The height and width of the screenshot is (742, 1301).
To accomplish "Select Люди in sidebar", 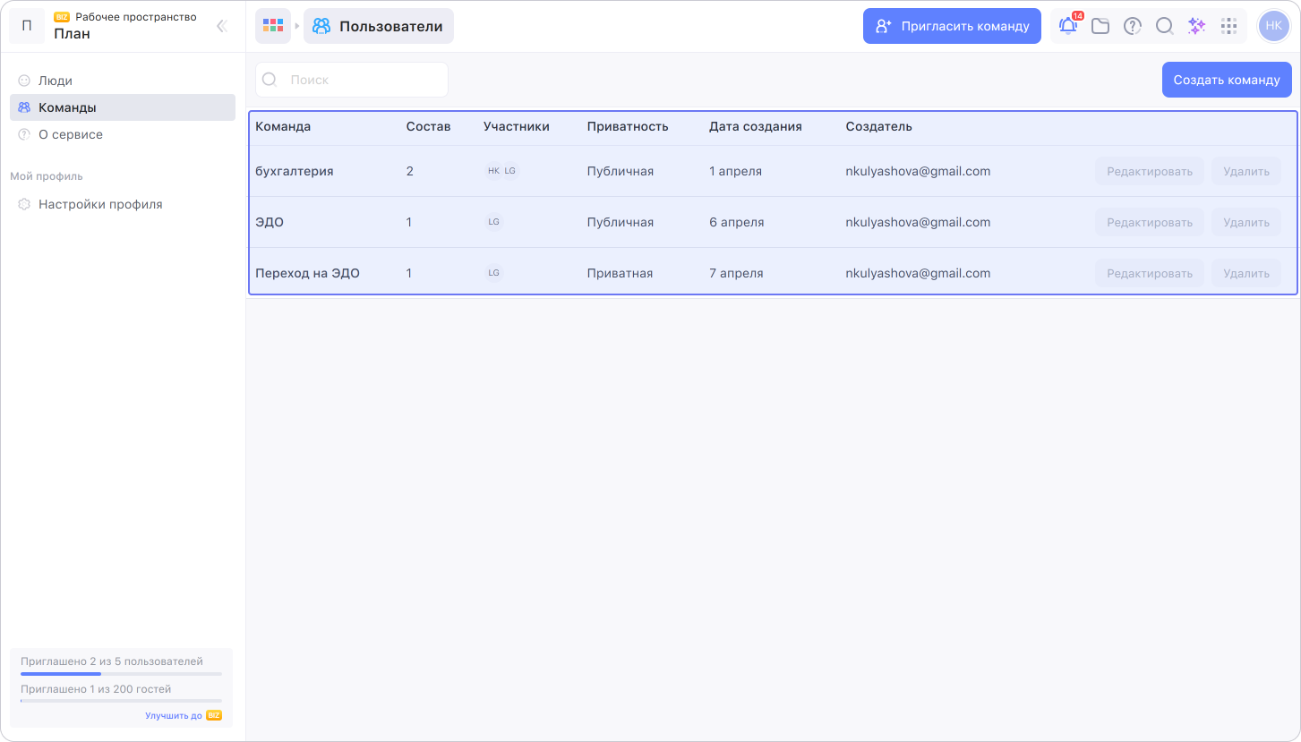I will (x=56, y=81).
